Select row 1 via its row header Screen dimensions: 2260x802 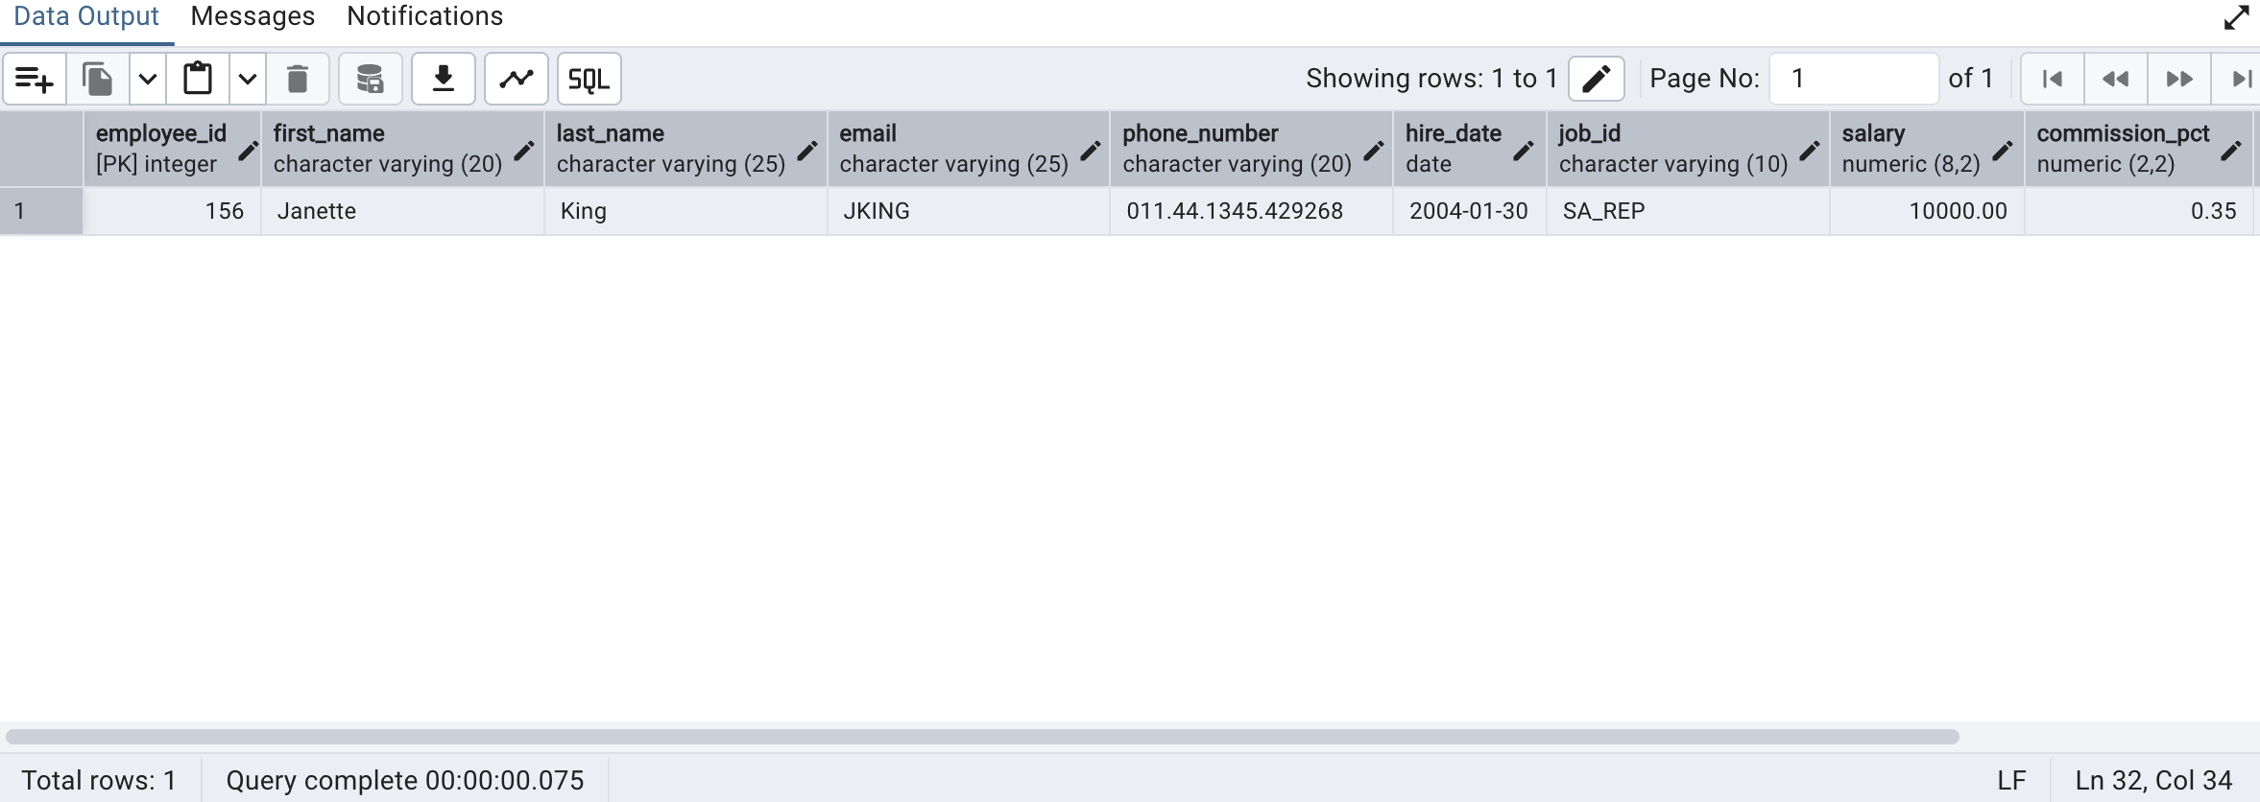[41, 211]
